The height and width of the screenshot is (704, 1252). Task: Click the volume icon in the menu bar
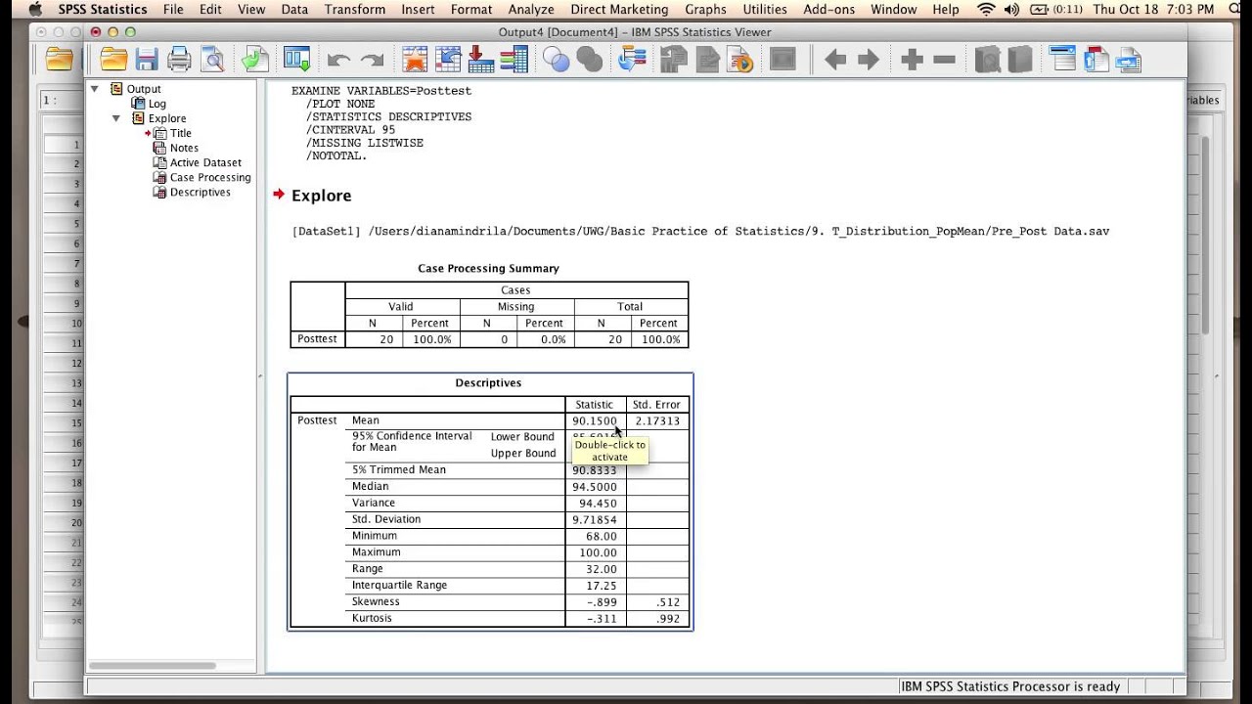(1011, 10)
